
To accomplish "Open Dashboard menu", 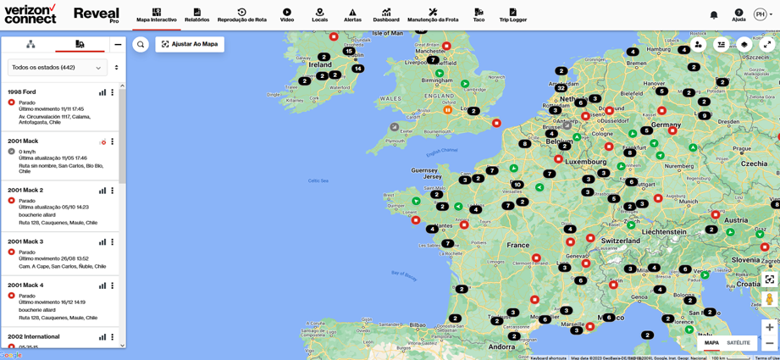I will pyautogui.click(x=386, y=15).
